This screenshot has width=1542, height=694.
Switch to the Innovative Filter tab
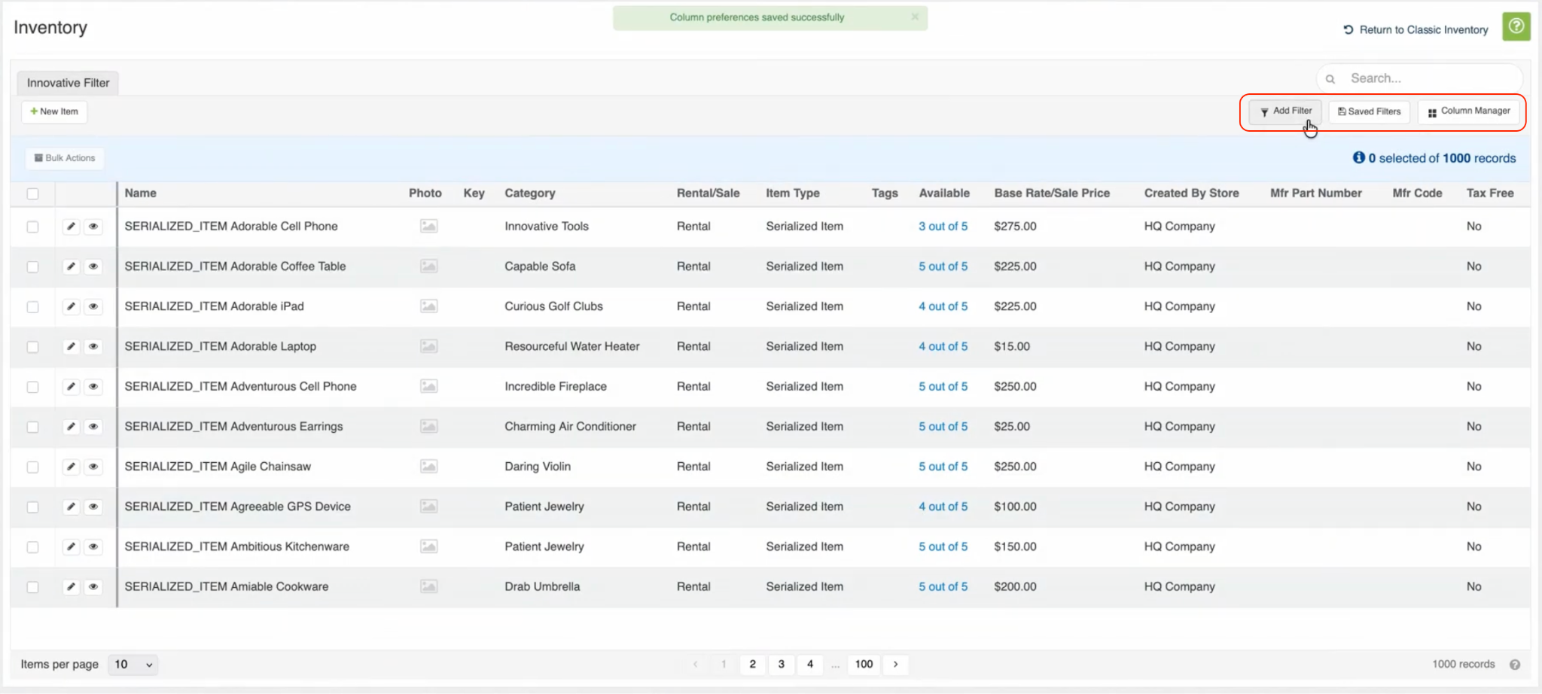pyautogui.click(x=68, y=83)
